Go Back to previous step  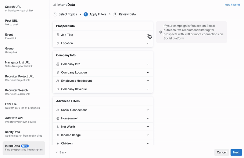click(x=61, y=153)
